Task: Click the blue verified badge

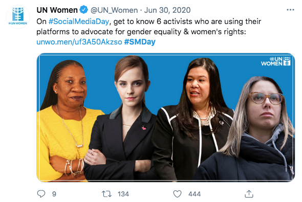Action: point(84,10)
